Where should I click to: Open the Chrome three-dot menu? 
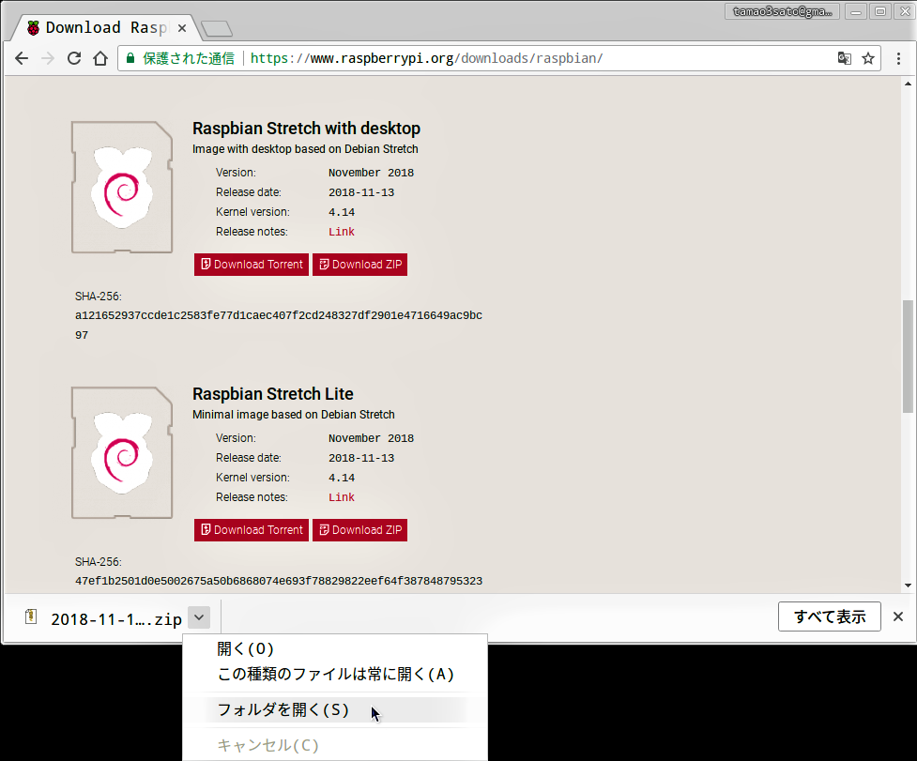899,58
